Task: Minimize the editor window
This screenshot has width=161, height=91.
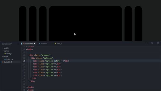Action: click(x=146, y=43)
